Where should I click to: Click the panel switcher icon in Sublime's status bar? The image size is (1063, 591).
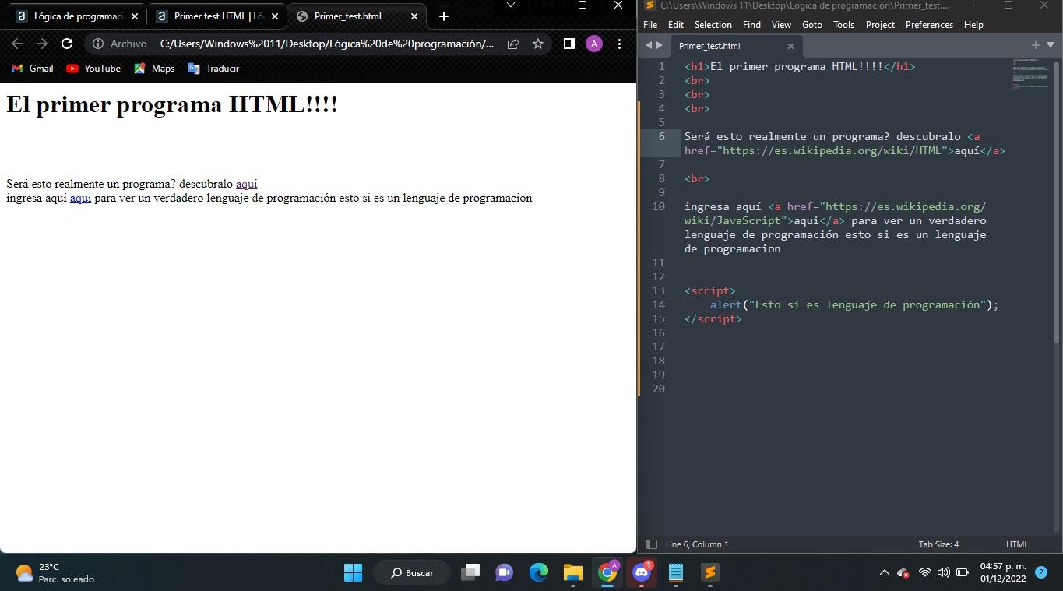pos(652,544)
